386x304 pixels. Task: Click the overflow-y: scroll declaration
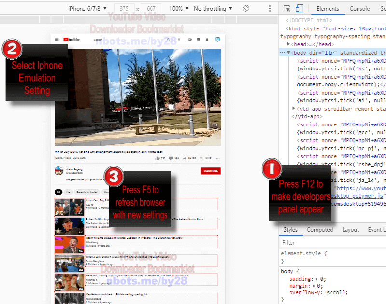(x=318, y=292)
